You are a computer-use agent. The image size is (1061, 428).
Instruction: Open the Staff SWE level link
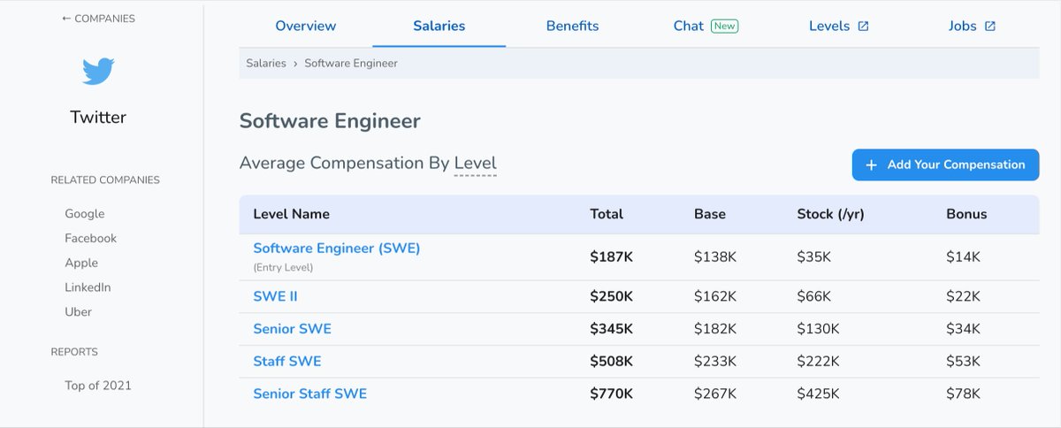tap(287, 361)
